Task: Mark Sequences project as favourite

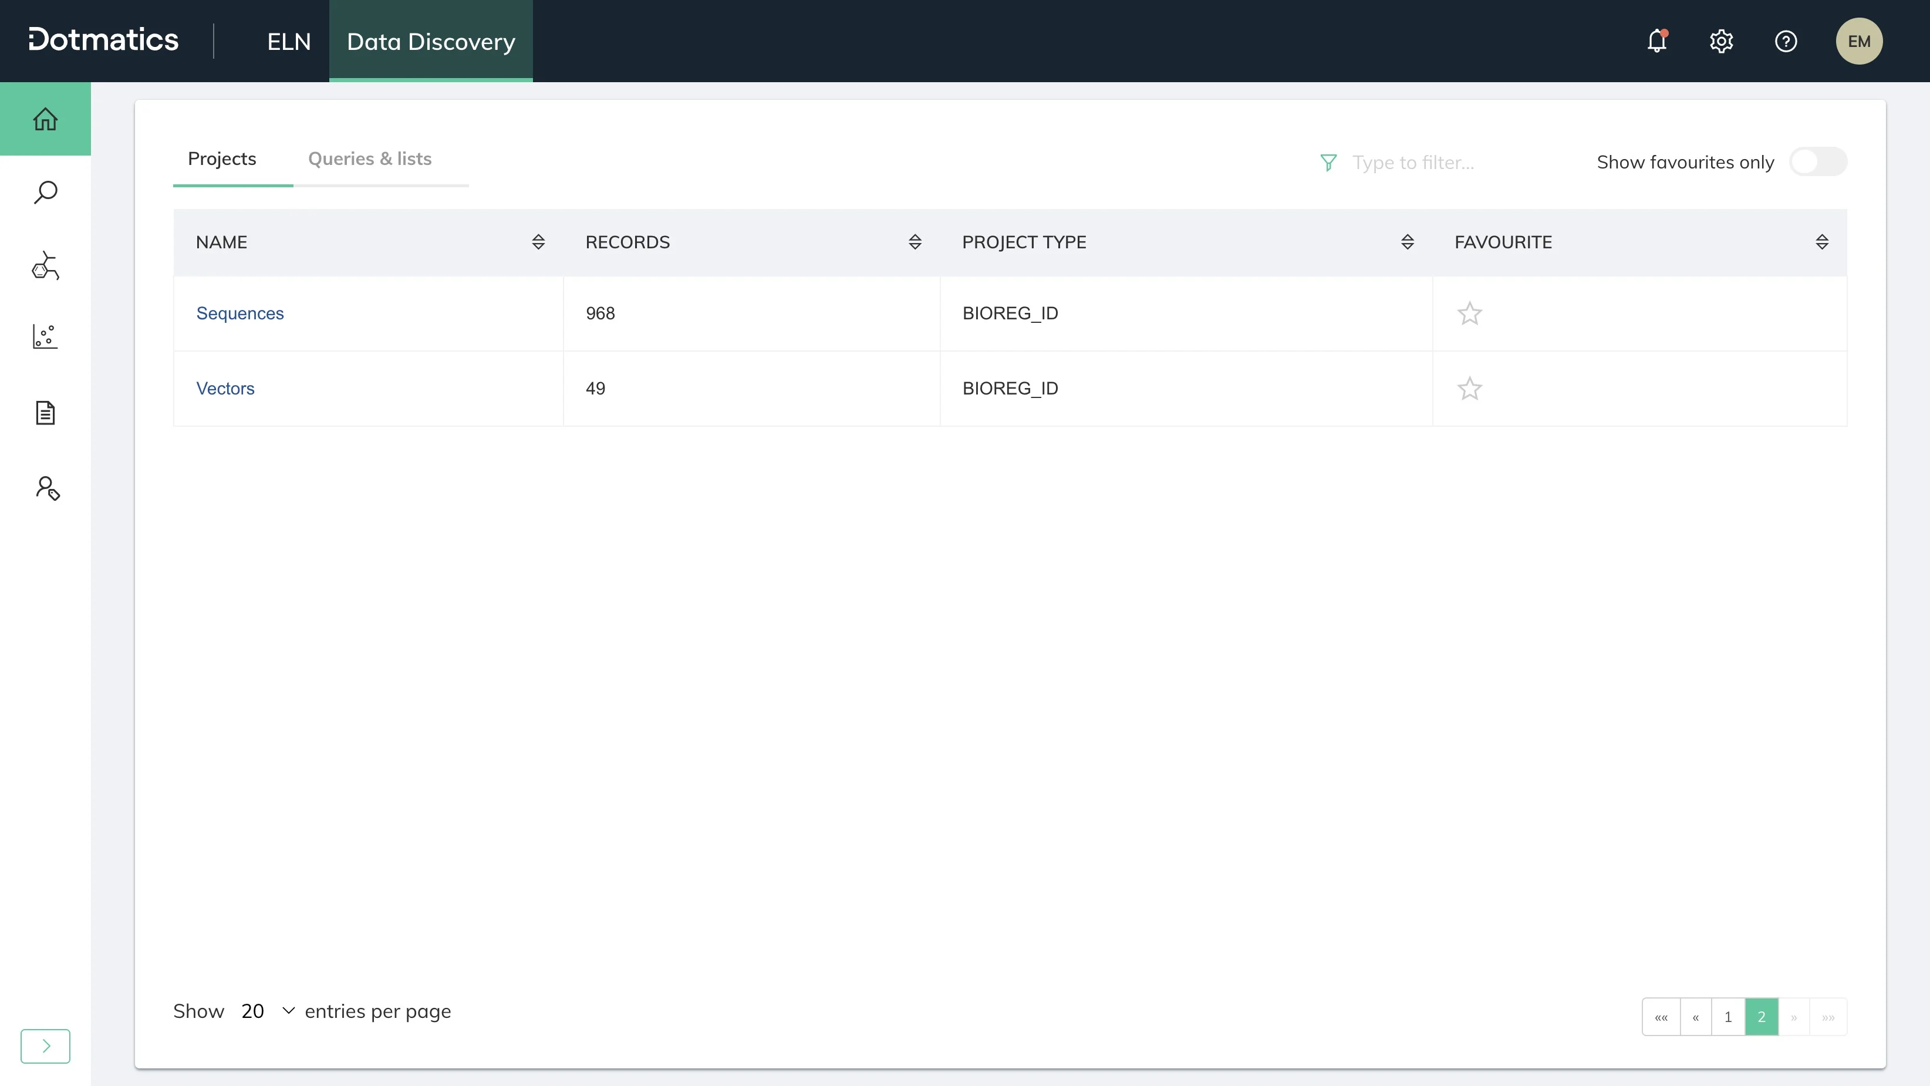Action: coord(1469,313)
